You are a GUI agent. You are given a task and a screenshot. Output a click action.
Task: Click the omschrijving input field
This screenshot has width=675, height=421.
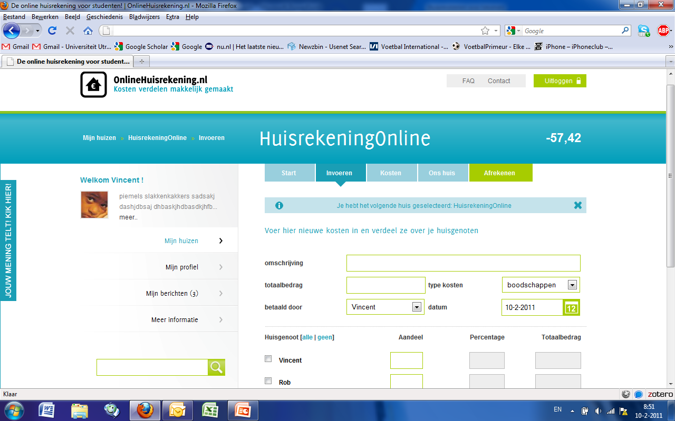point(463,263)
